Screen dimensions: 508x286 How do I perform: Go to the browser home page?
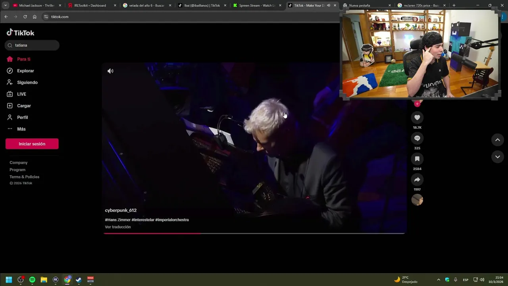pyautogui.click(x=35, y=17)
